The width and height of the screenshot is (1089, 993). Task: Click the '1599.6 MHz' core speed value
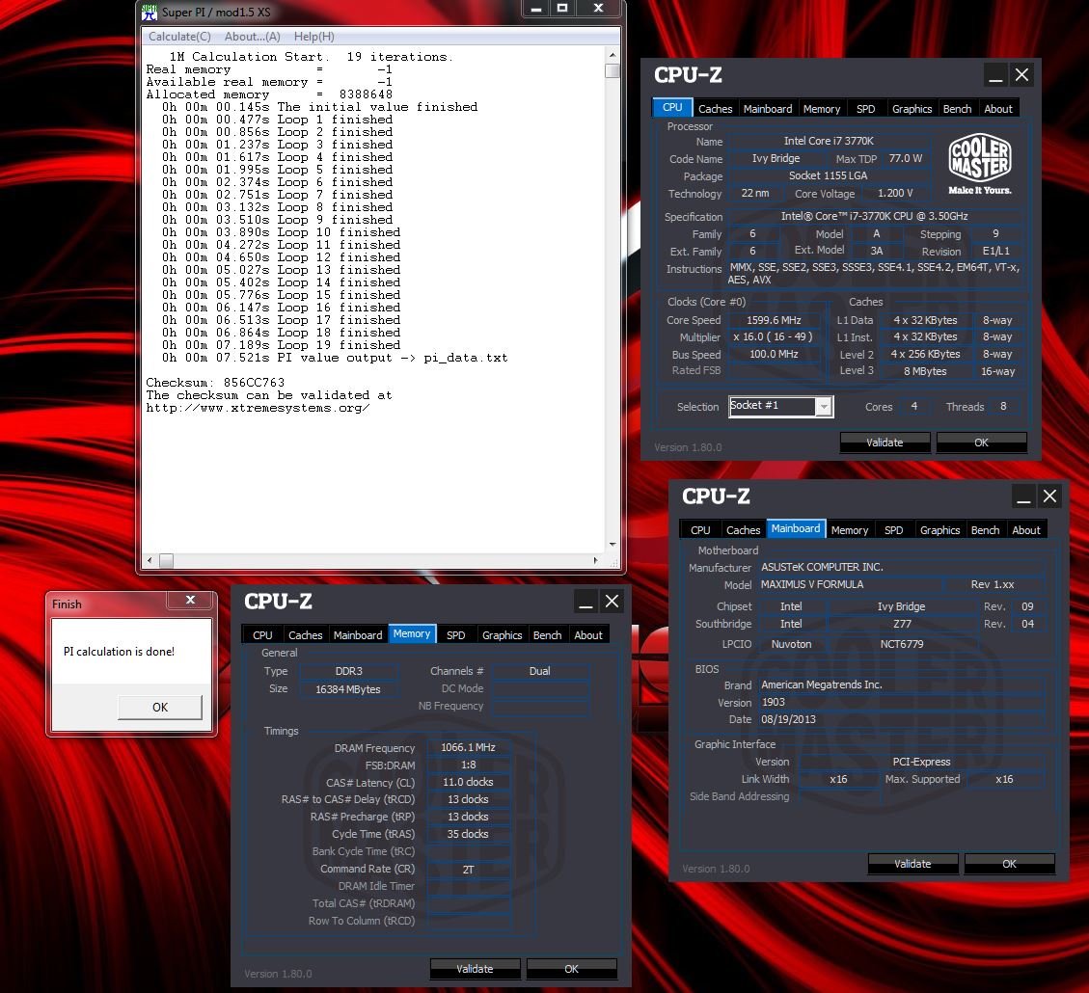(774, 320)
